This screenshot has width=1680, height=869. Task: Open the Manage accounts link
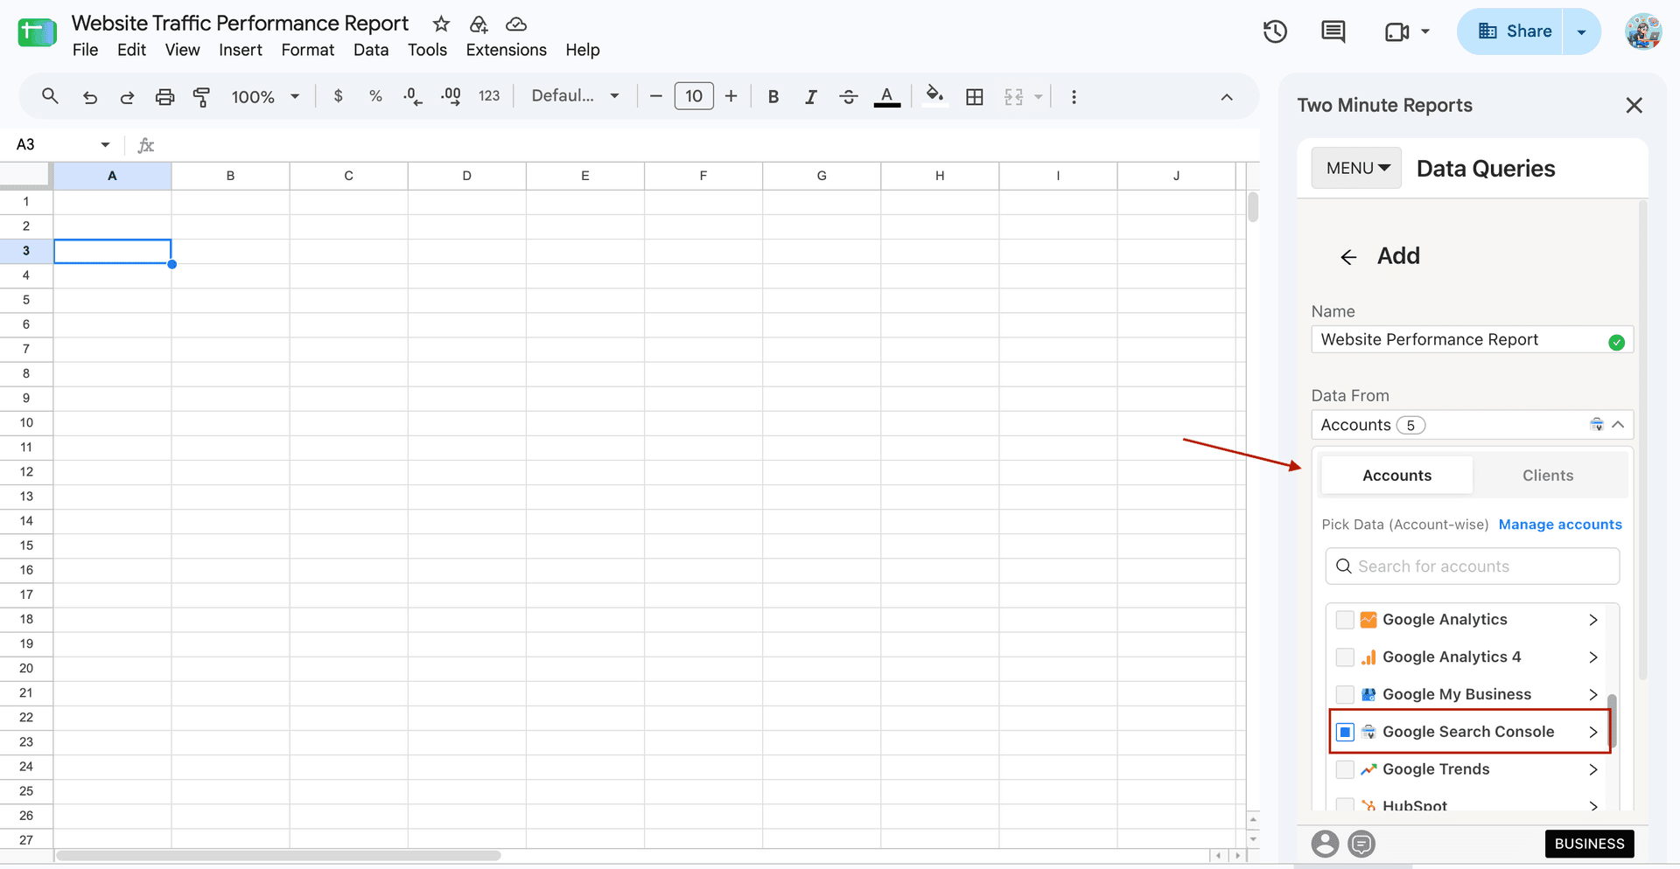pyautogui.click(x=1560, y=525)
